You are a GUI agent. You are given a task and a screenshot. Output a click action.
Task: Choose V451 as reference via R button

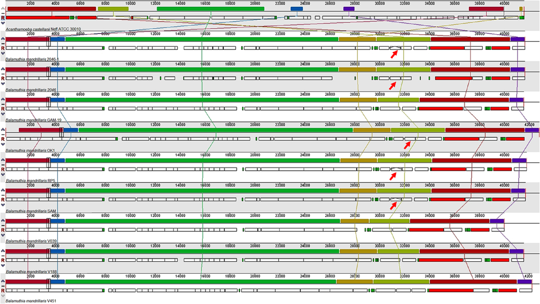(x=3, y=291)
